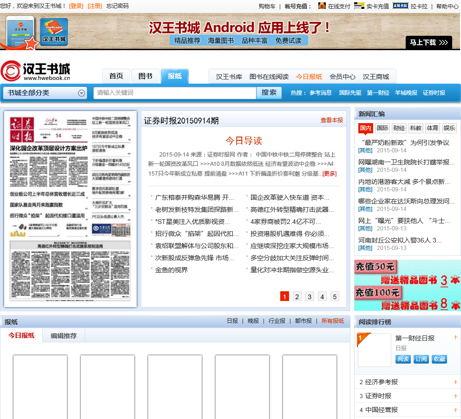The height and width of the screenshot is (419, 461).
Task: Select page 1 of headlines
Action: coord(284,296)
